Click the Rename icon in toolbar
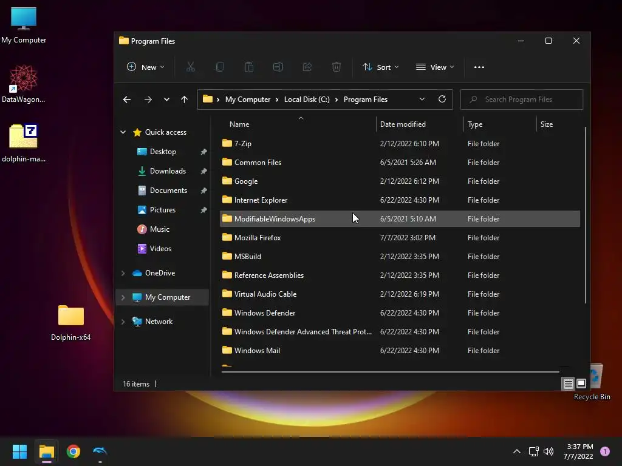622x466 pixels. (278, 67)
